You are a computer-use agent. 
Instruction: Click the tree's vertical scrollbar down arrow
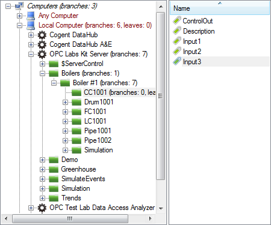tap(161, 209)
